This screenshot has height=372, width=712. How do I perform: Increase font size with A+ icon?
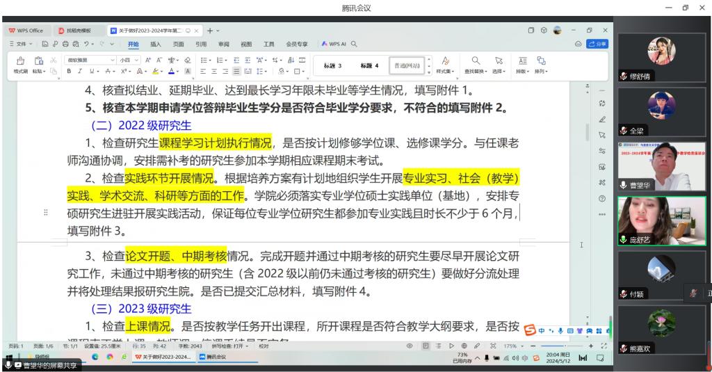click(148, 60)
